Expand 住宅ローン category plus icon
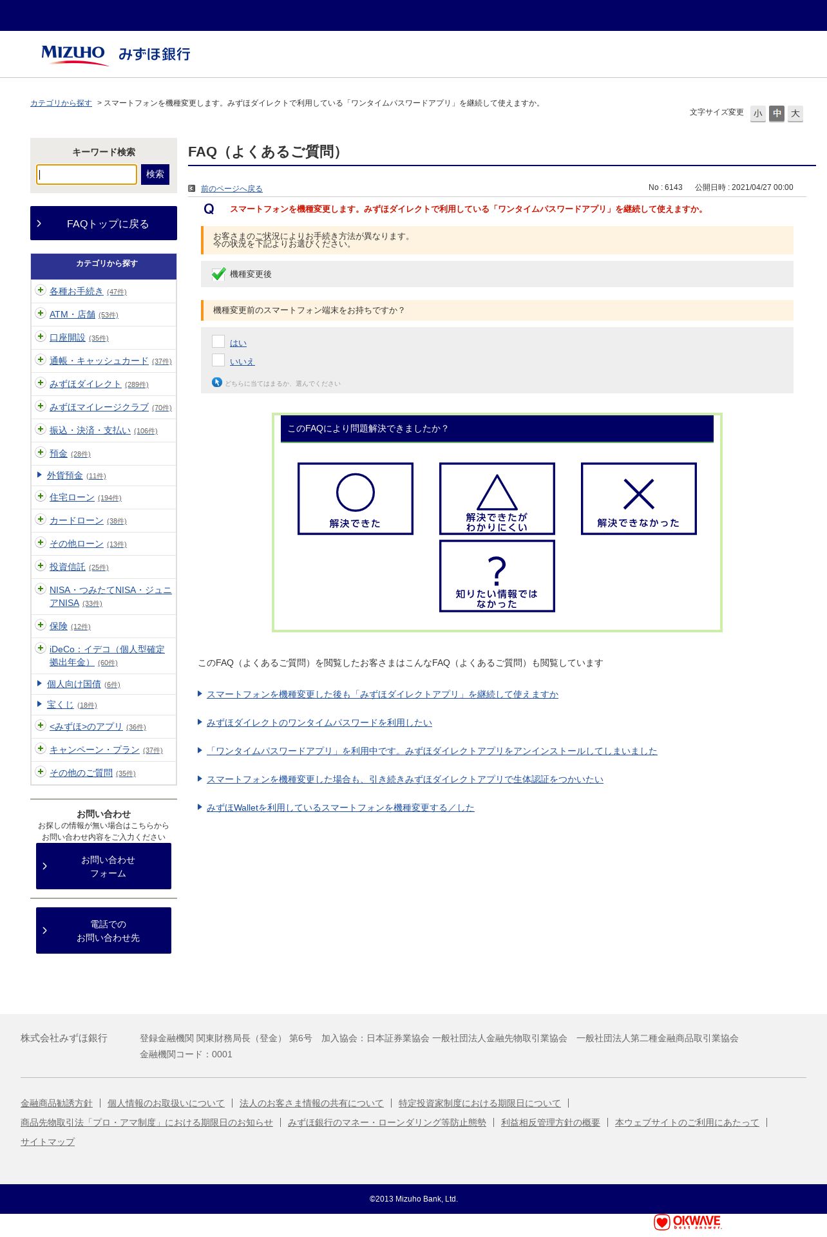Image resolution: width=827 pixels, height=1237 pixels. click(x=41, y=496)
